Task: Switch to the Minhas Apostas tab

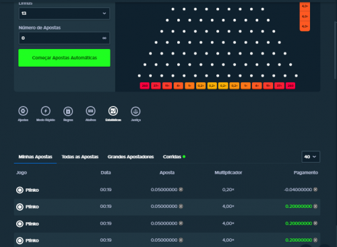Action: coord(35,157)
